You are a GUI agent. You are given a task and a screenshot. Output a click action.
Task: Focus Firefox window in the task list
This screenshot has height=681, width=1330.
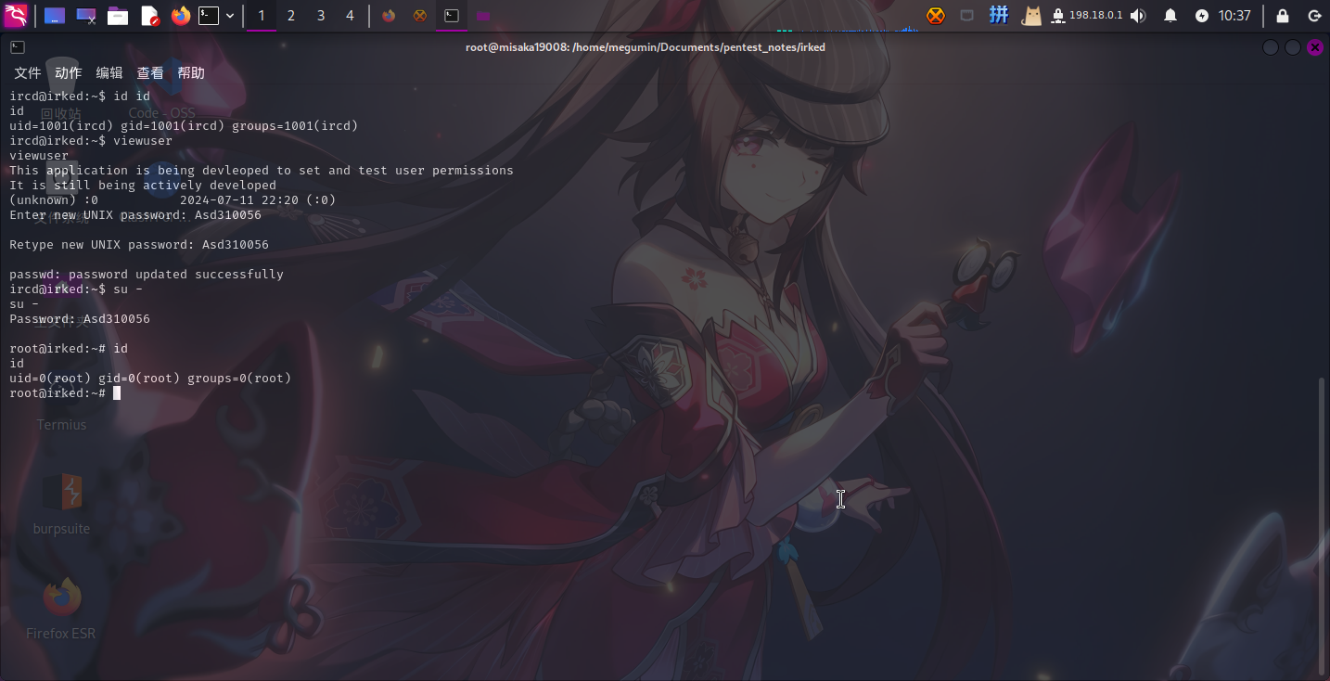[x=389, y=16]
